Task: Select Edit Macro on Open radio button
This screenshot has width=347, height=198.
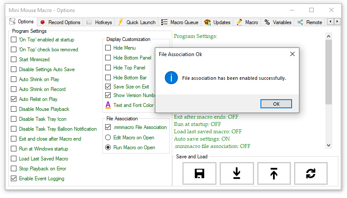Action: [108, 138]
